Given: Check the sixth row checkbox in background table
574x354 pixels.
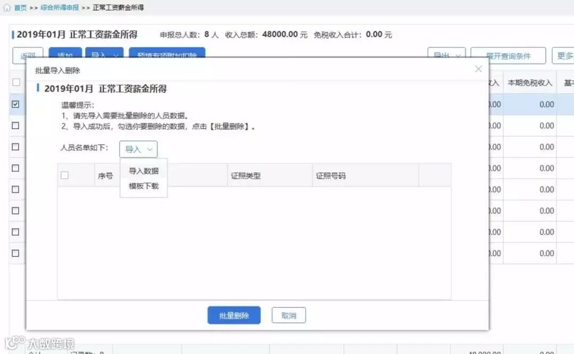Looking at the screenshot, I should [15, 210].
